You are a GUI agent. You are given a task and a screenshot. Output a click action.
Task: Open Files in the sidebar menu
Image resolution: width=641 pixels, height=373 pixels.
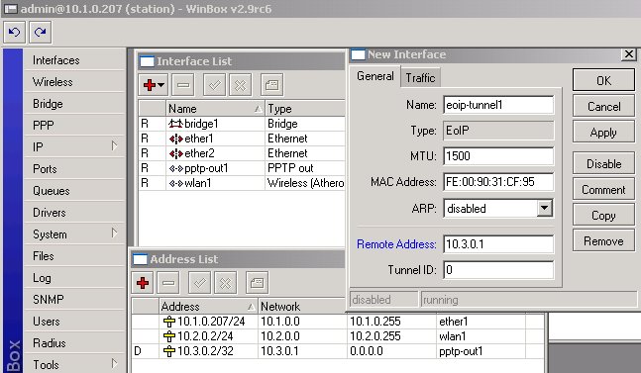click(74, 256)
